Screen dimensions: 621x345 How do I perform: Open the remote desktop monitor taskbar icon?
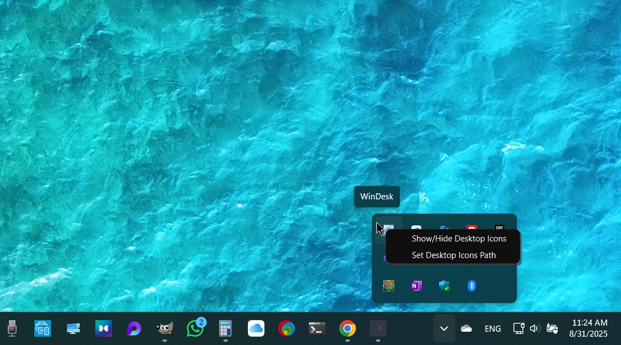73,328
